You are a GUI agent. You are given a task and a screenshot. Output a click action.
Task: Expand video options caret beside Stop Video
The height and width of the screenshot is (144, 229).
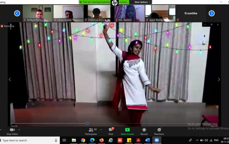click(19, 130)
